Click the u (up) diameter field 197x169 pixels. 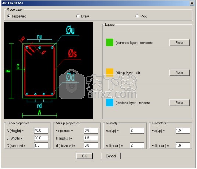[x=183, y=131]
